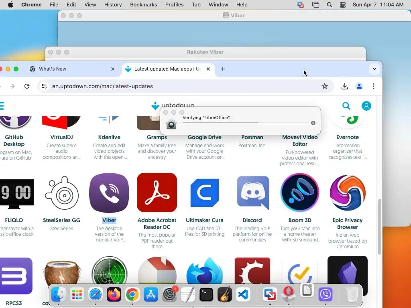Open the Trash in the Dock
The height and width of the screenshot is (308, 411).
click(x=352, y=294)
